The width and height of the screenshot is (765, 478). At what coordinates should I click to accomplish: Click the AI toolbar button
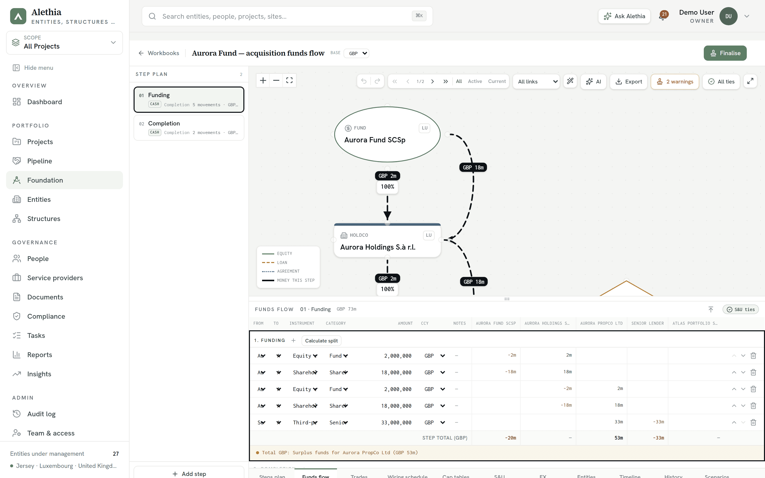(x=593, y=81)
